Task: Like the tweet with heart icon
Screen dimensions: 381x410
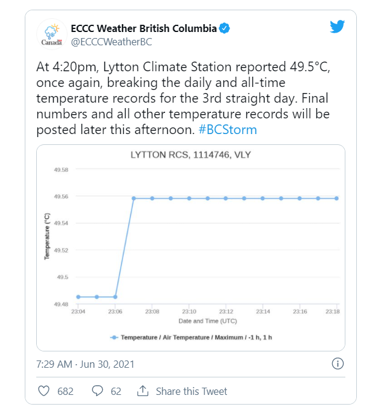Action: (43, 391)
